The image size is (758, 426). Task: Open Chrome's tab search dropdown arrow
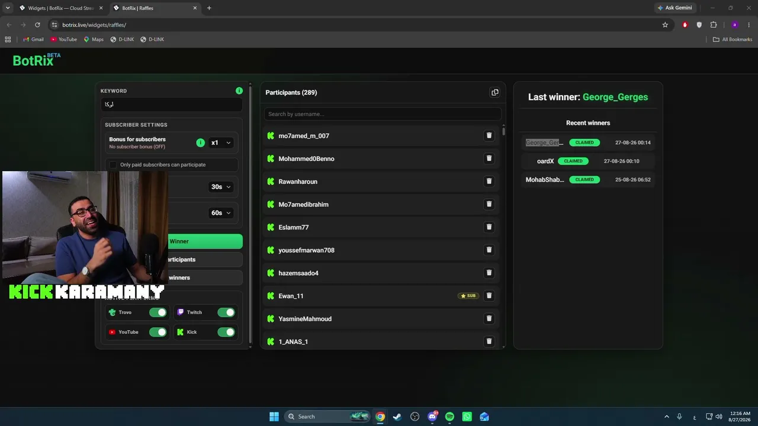point(8,8)
